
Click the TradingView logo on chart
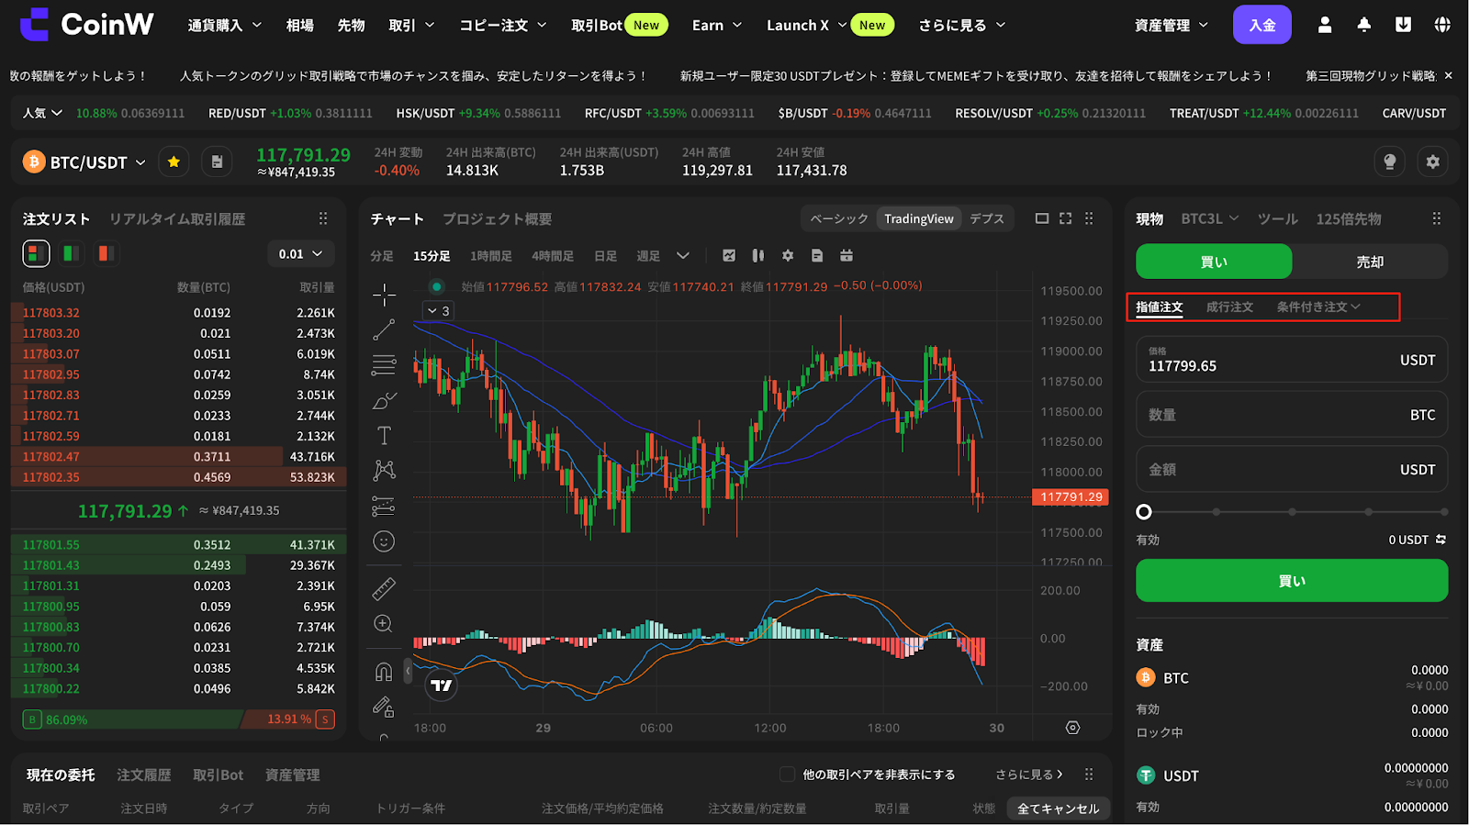442,686
